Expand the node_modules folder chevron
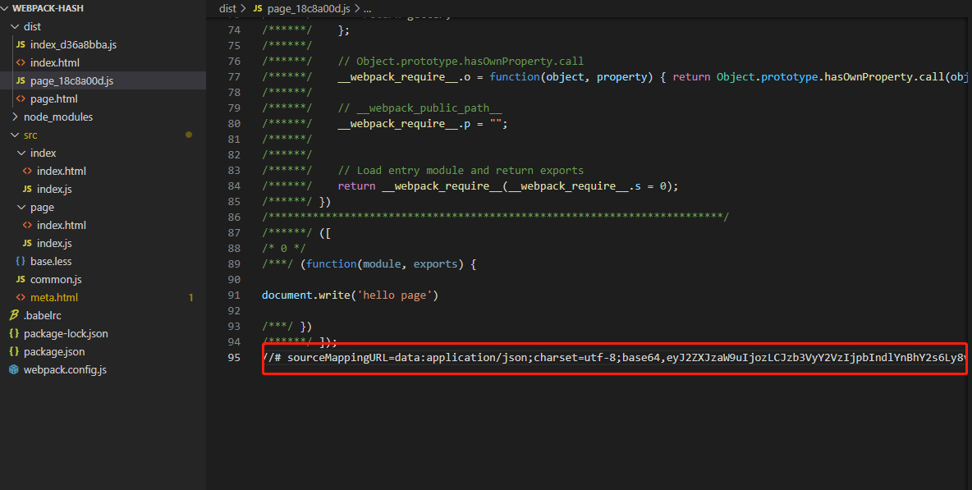 (x=15, y=117)
